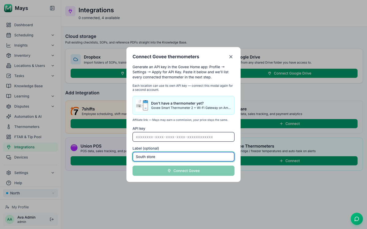This screenshot has width=367, height=229.
Task: Click the Inventory box icon
Action: (9, 56)
